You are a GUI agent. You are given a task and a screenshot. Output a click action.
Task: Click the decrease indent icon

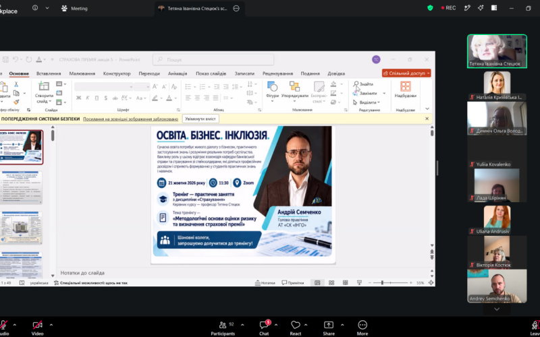coord(217,87)
